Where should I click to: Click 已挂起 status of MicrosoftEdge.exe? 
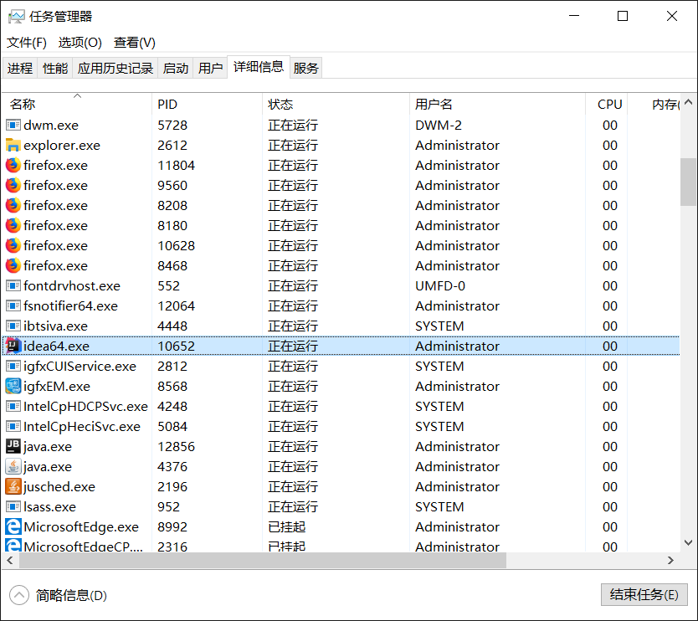[x=287, y=526]
